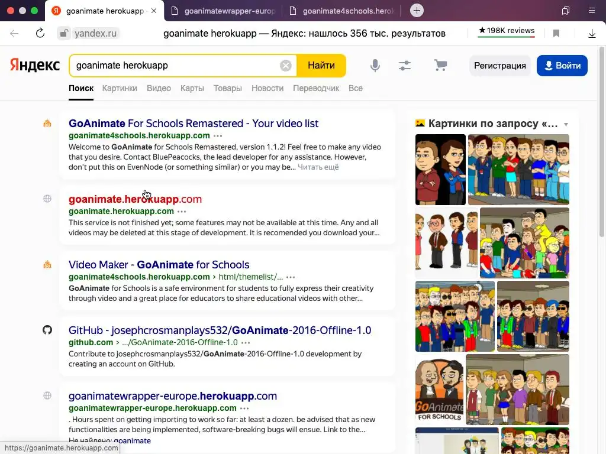Image resolution: width=606 pixels, height=454 pixels.
Task: Open Video Maker - GoAnimate for Schools link
Action: pos(159,265)
